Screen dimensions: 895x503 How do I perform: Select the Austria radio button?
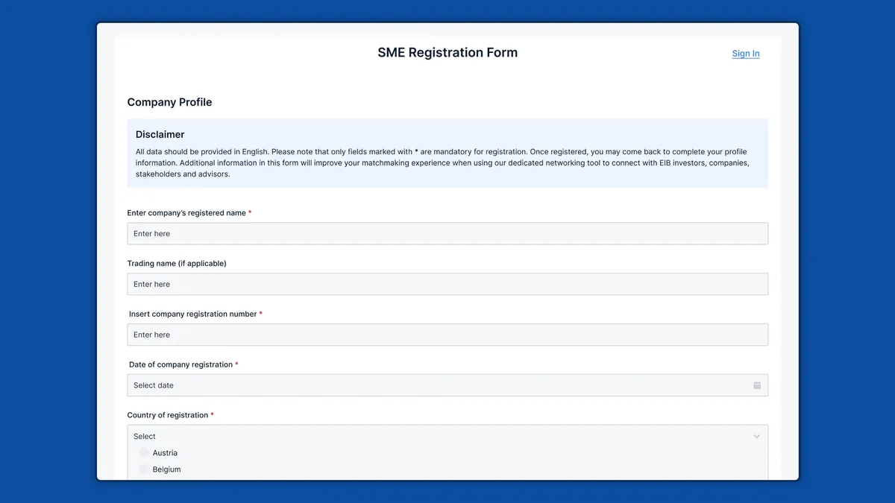[x=144, y=453]
